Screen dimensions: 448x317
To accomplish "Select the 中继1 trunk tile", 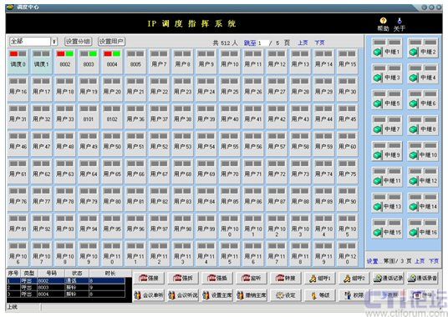I will pos(387,48).
